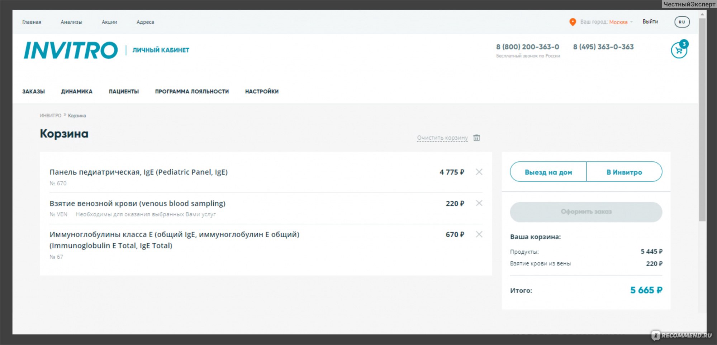Click the Панель педиатрическая, IgE item title

click(138, 172)
